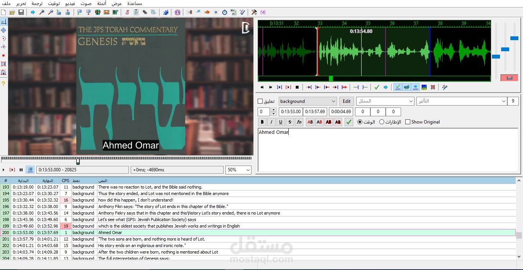Toggle tag hiding {\t} icon
This screenshot has width=523, height=270.
[263, 12]
